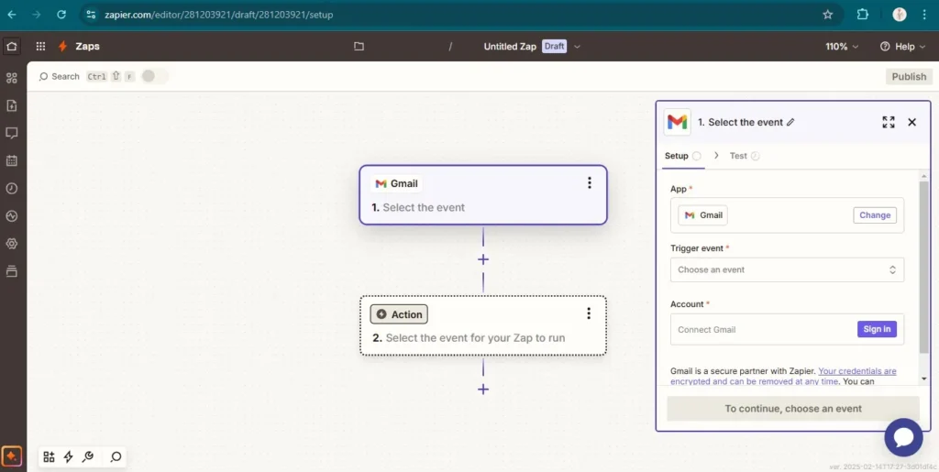Viewport: 939px width, 472px height.
Task: Close the step setup panel
Action: pyautogui.click(x=912, y=122)
